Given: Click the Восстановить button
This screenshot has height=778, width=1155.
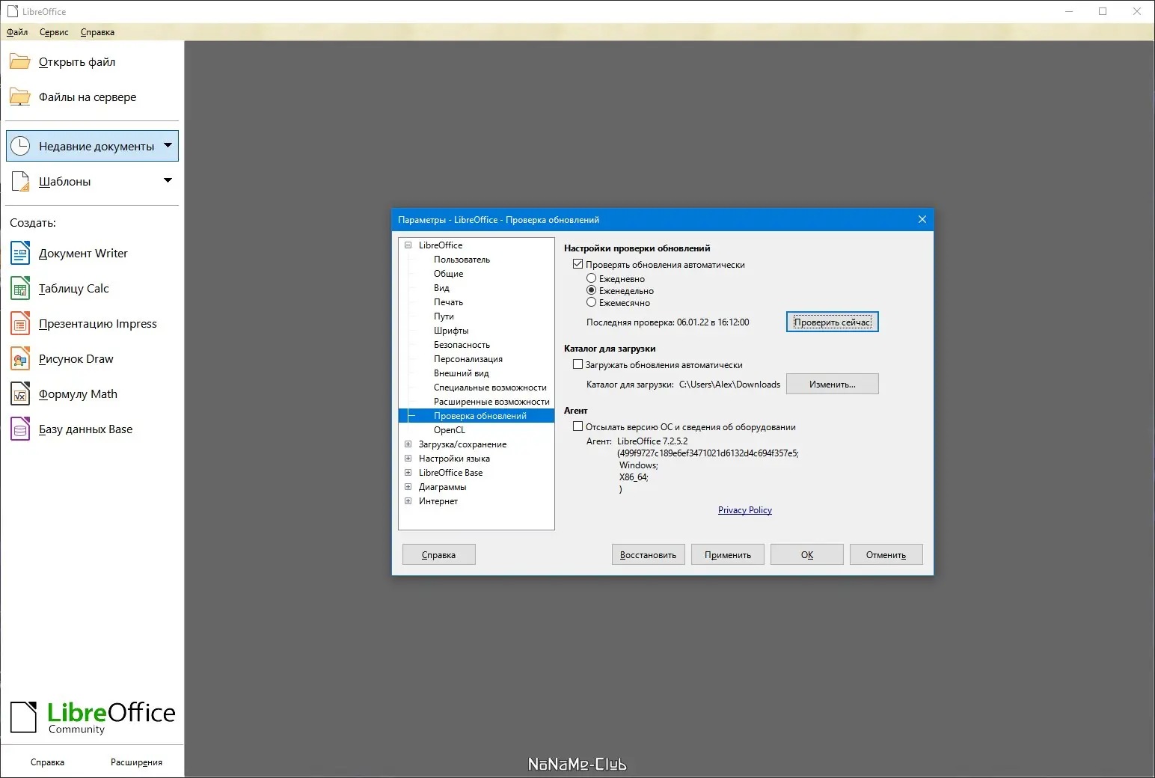Looking at the screenshot, I should (x=649, y=554).
